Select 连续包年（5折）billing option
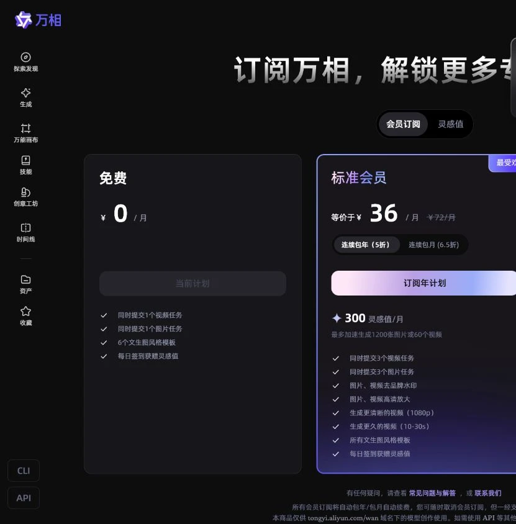The width and height of the screenshot is (516, 524). [366, 245]
